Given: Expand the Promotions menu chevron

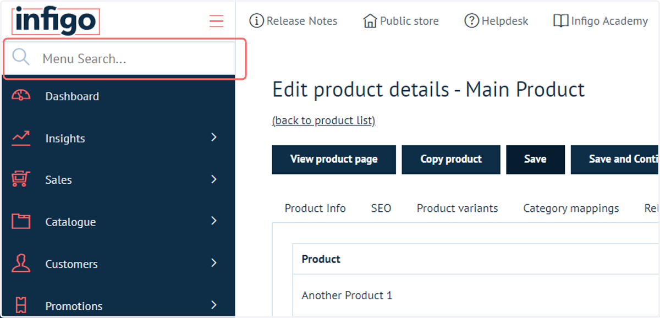Looking at the screenshot, I should point(214,305).
